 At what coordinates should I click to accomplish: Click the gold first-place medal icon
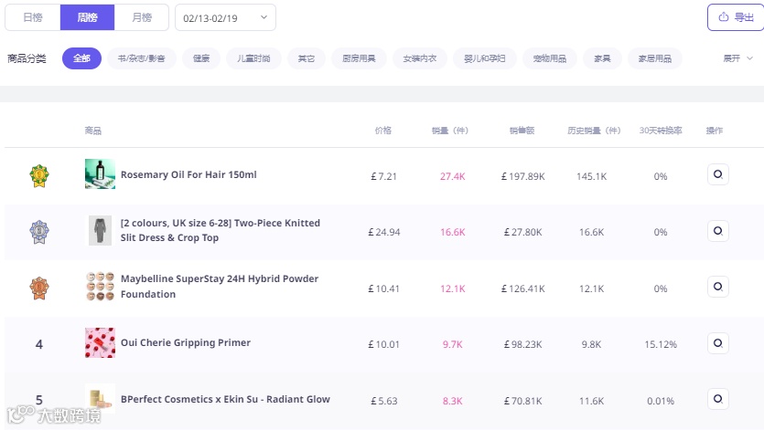(38, 174)
